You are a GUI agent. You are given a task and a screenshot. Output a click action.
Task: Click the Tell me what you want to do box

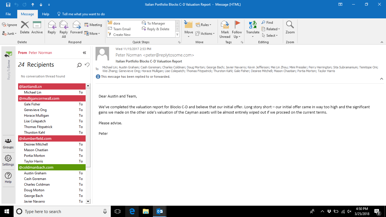click(x=81, y=14)
